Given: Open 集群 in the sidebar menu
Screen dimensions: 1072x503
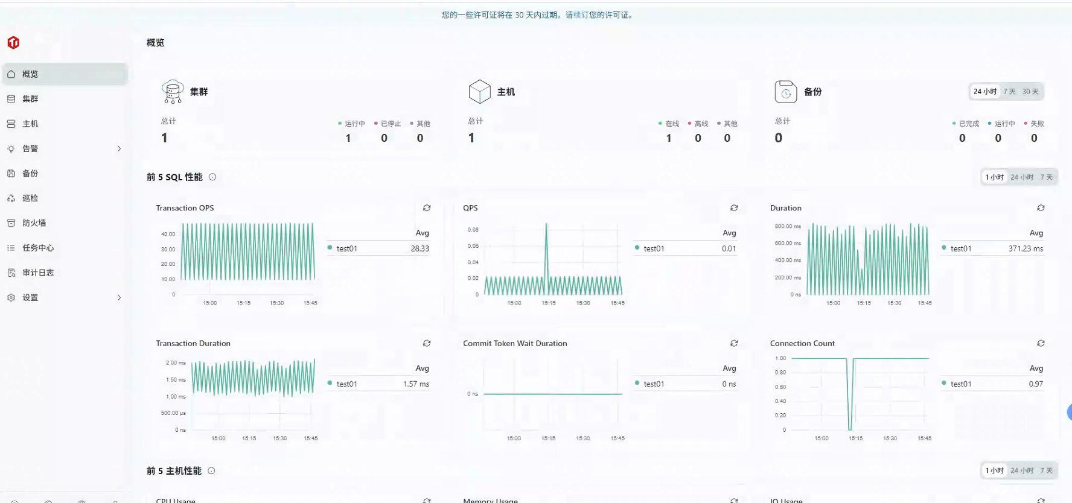Looking at the screenshot, I should point(30,99).
